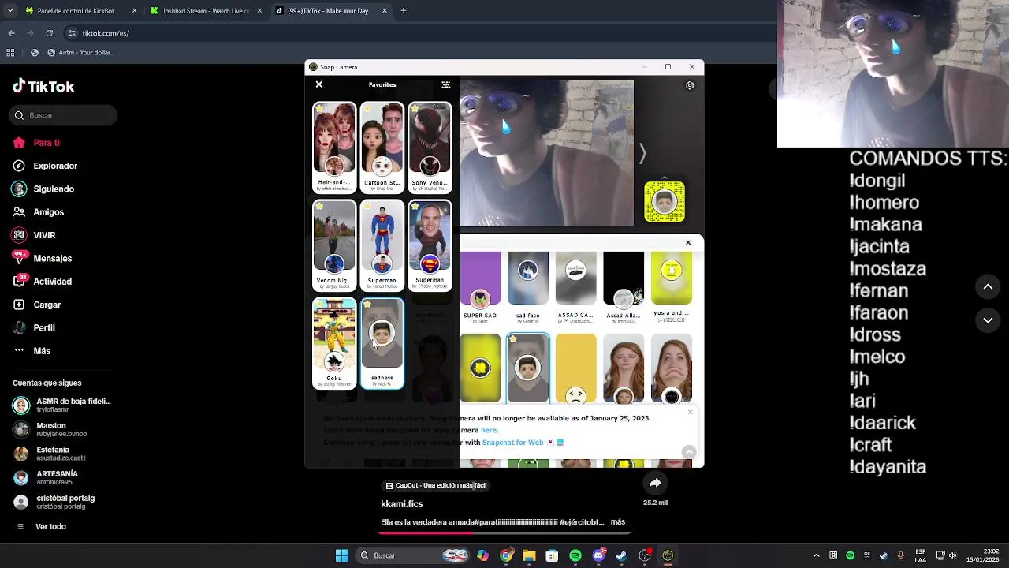Share the TikTok video
Viewport: 1009px width, 568px height.
coord(655,483)
